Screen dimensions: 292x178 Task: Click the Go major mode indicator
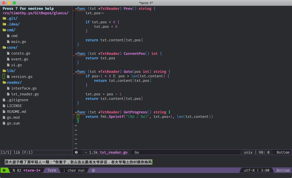tap(137, 152)
